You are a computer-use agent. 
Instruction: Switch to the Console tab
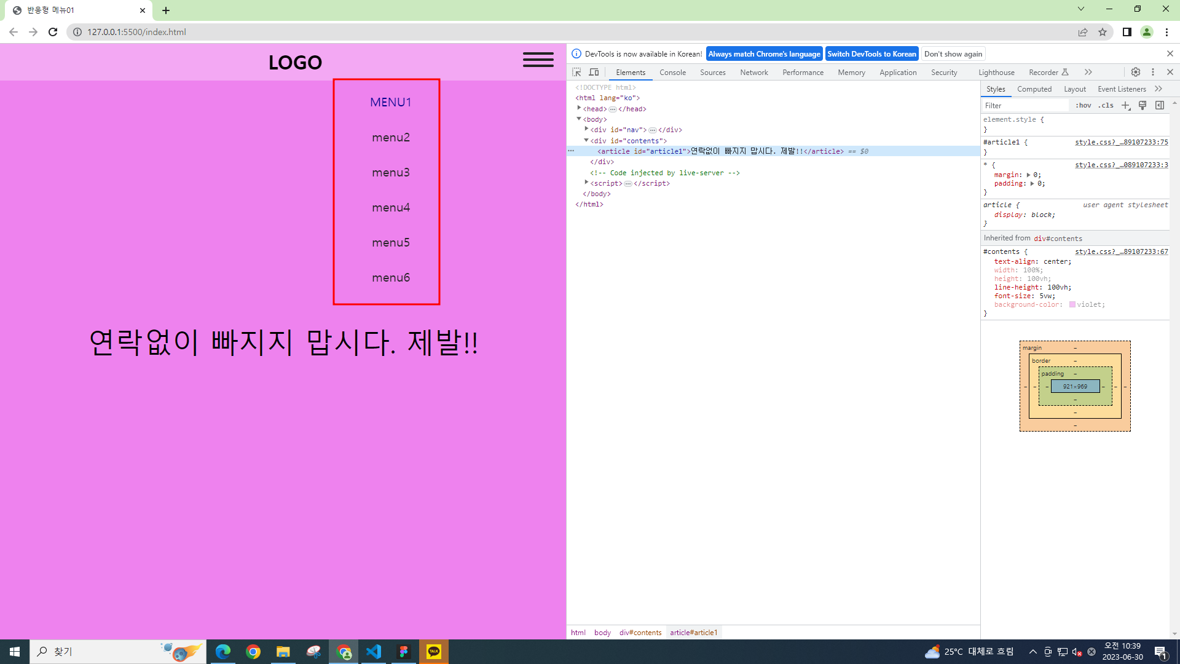pos(672,72)
